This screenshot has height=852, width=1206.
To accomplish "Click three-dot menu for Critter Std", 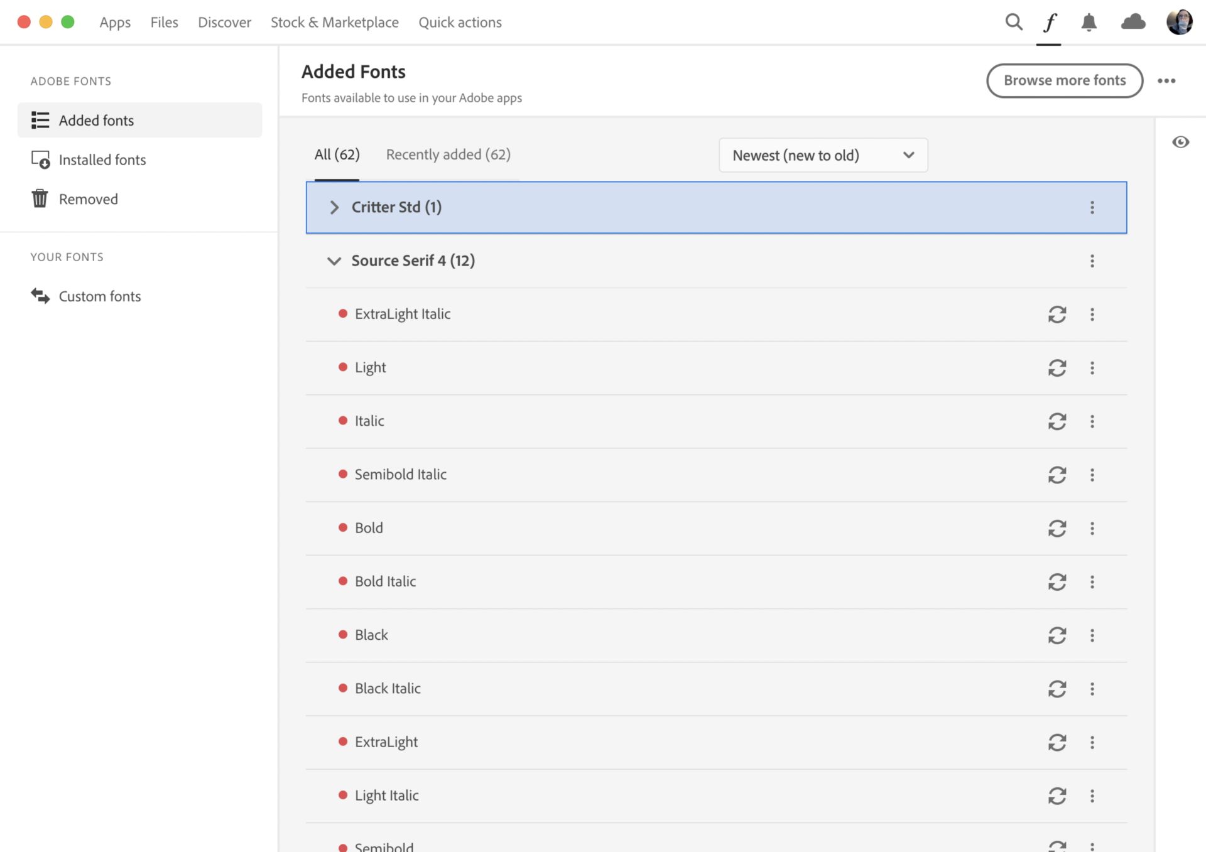I will pyautogui.click(x=1091, y=207).
